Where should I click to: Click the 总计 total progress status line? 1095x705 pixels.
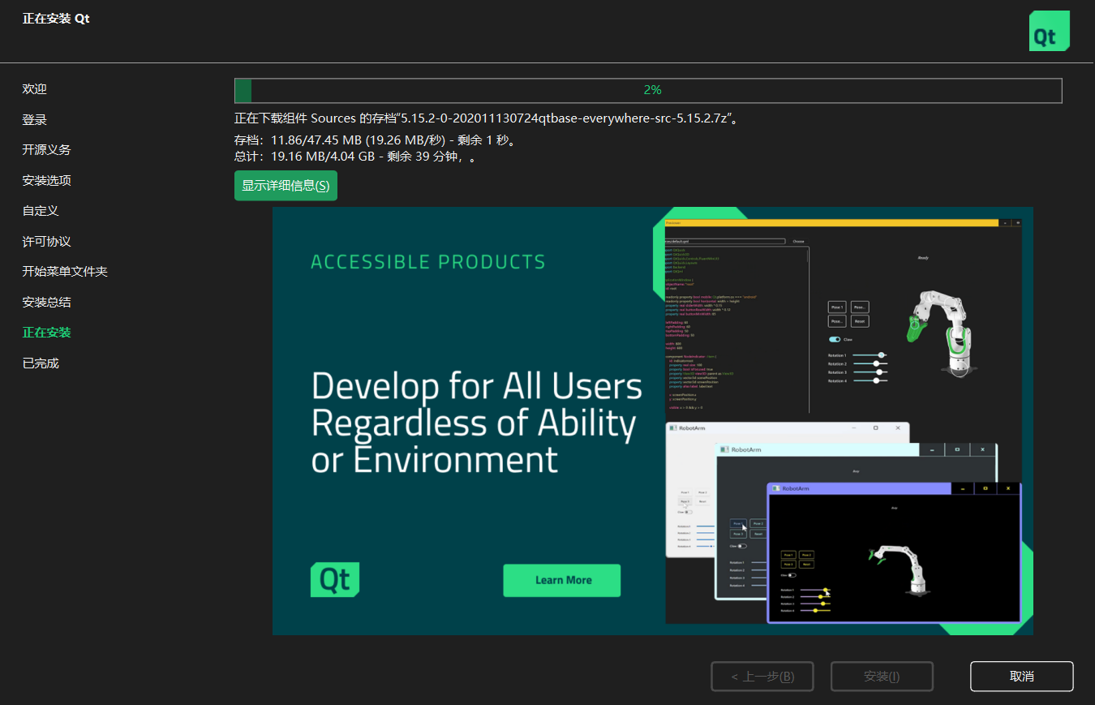pyautogui.click(x=356, y=157)
